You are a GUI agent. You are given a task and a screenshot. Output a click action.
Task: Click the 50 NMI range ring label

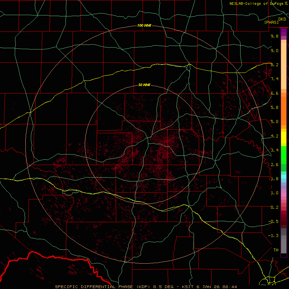pyautogui.click(x=144, y=85)
